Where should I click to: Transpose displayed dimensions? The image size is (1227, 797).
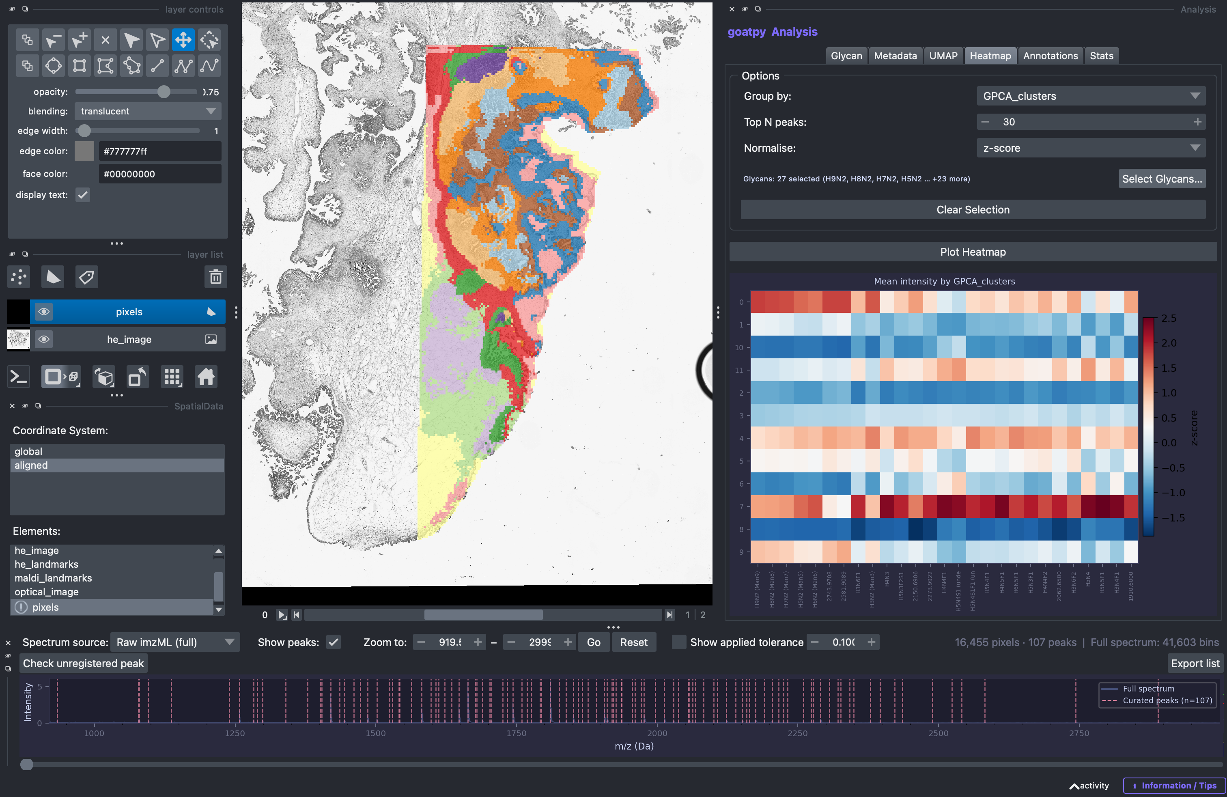pyautogui.click(x=138, y=377)
